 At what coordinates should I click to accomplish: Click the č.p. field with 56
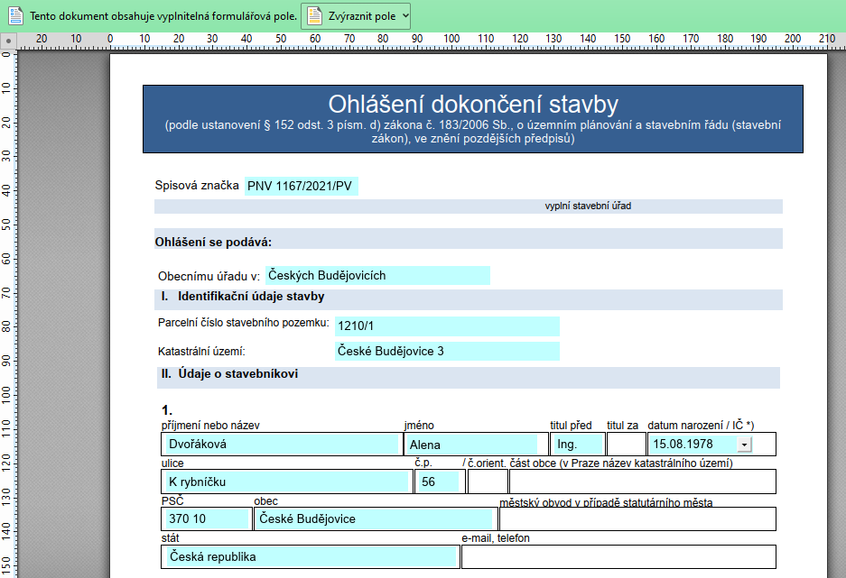pos(439,482)
